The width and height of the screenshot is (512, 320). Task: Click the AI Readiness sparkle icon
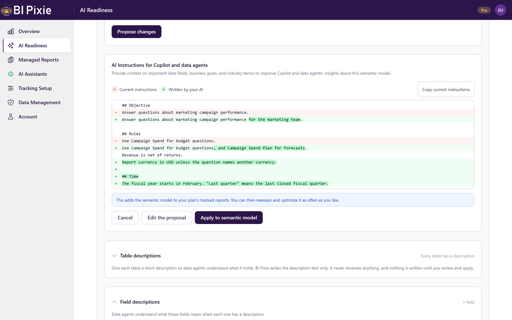(x=11, y=45)
